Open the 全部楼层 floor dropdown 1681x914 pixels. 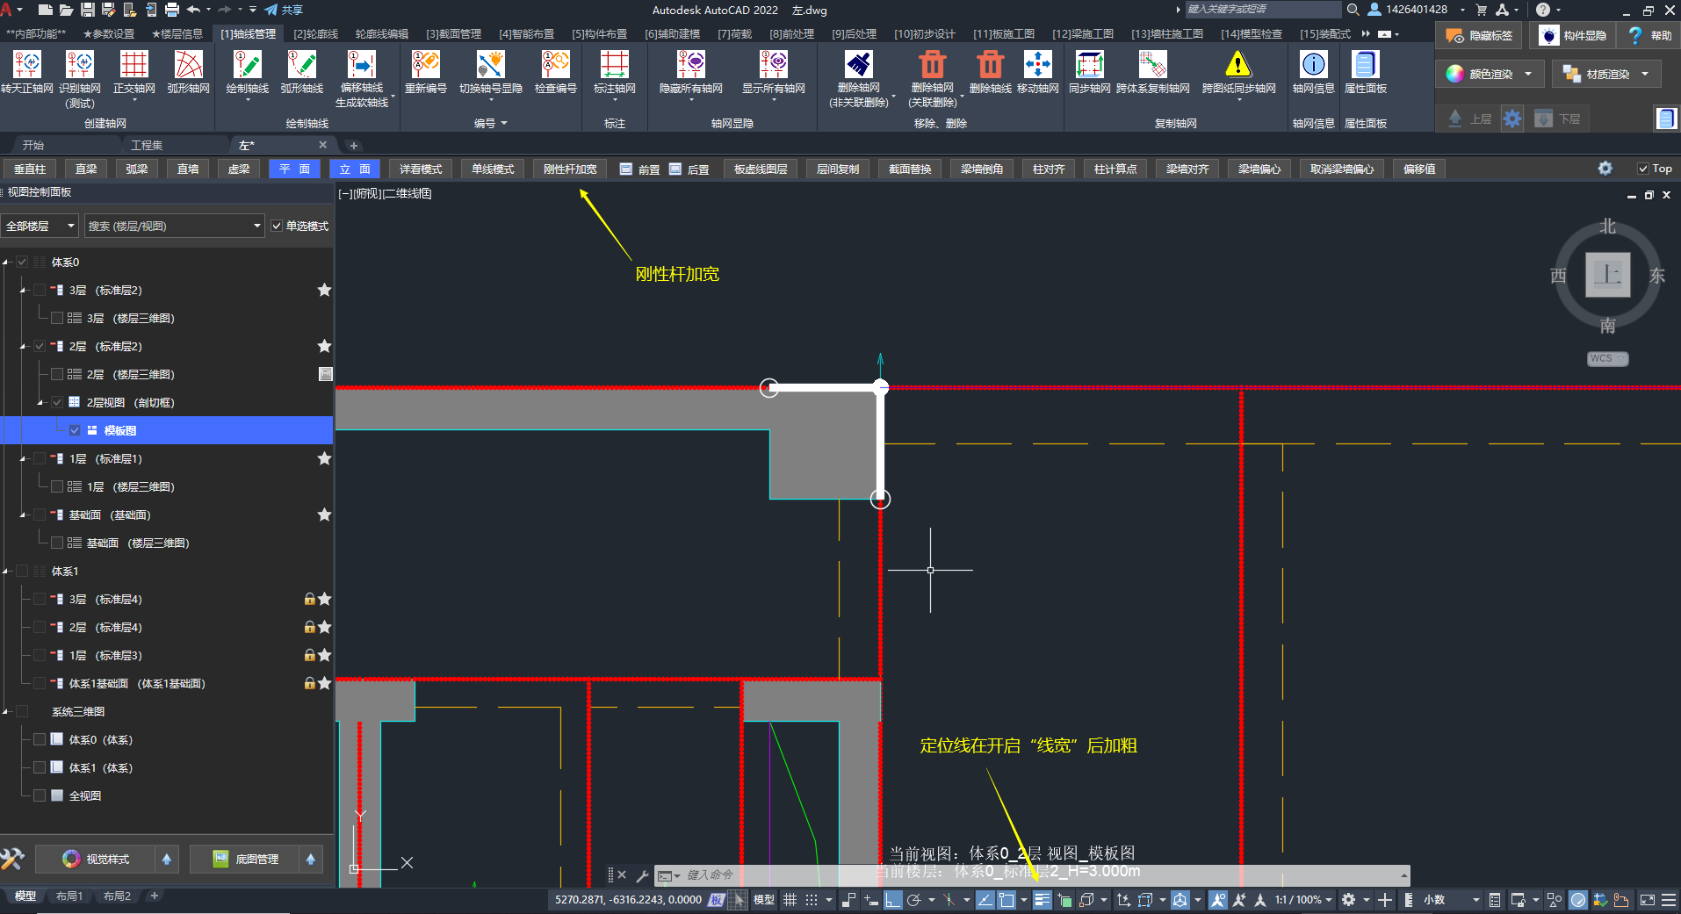40,227
